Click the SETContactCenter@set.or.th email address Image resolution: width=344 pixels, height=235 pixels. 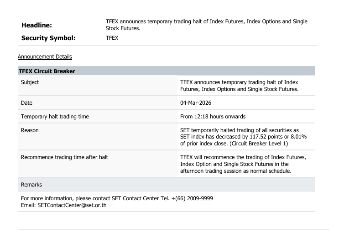(x=64, y=205)
